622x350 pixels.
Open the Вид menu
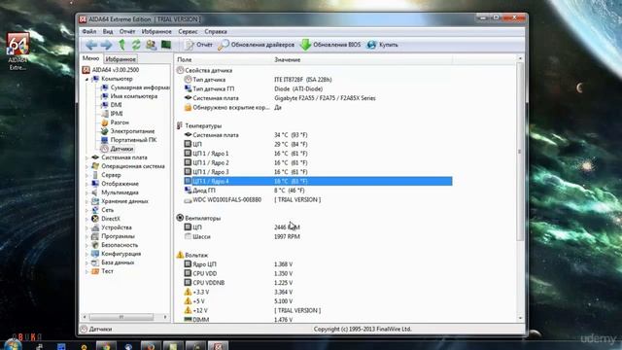(108, 31)
